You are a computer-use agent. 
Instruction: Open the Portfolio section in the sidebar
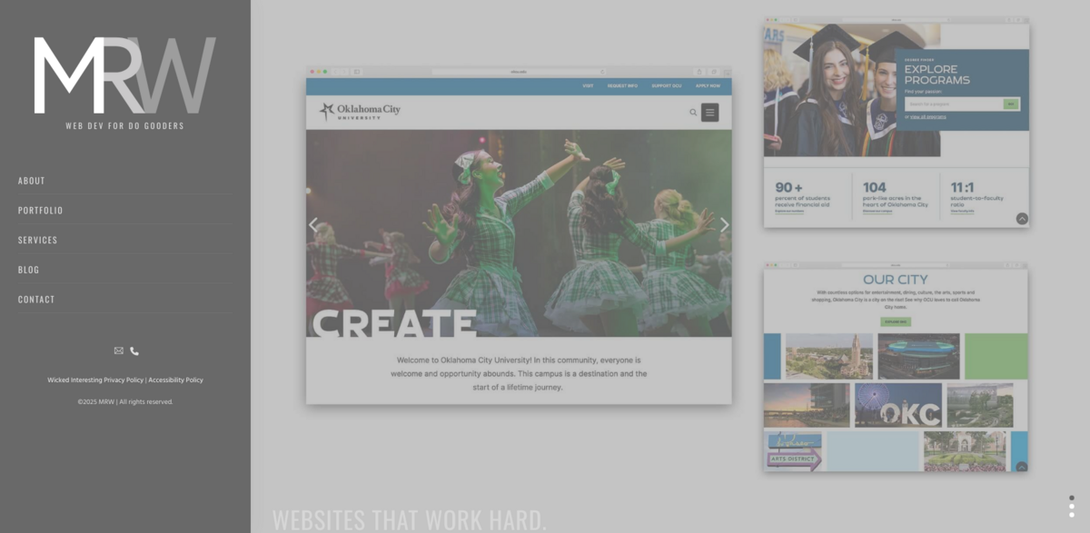[x=40, y=210]
